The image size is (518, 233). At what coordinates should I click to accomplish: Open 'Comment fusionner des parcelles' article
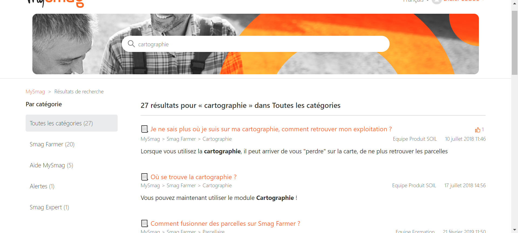click(225, 224)
